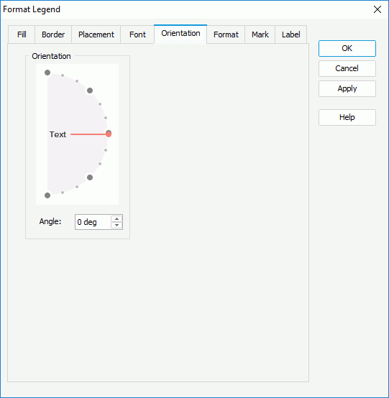Click the red 0 degree dial handle

(x=109, y=134)
